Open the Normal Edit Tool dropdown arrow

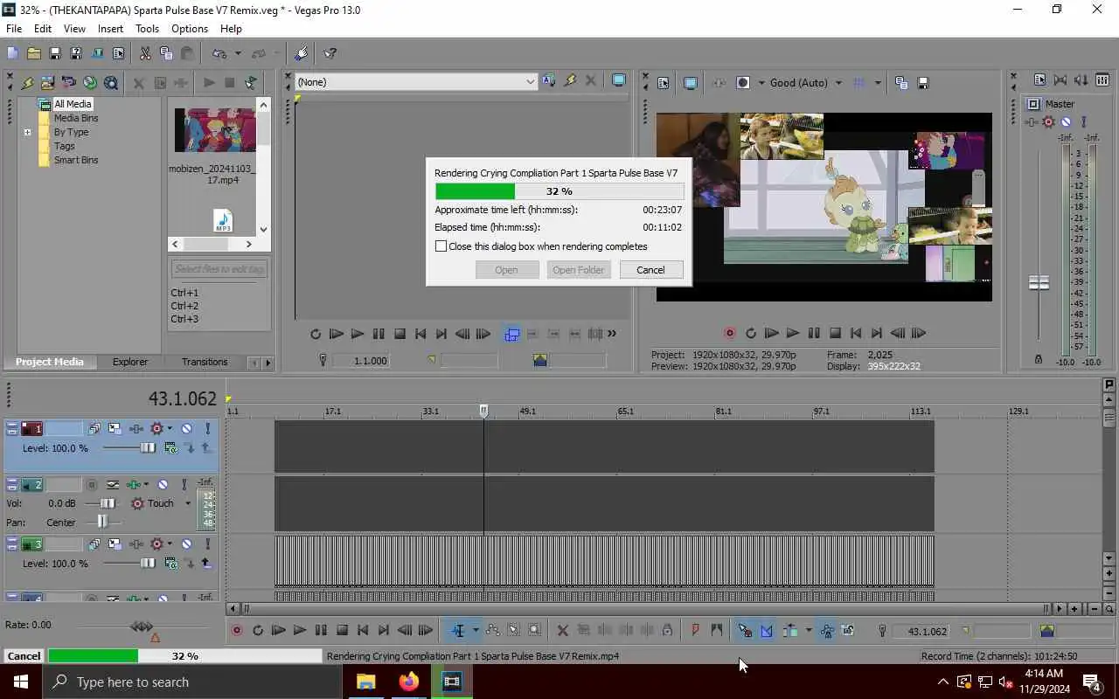click(476, 630)
